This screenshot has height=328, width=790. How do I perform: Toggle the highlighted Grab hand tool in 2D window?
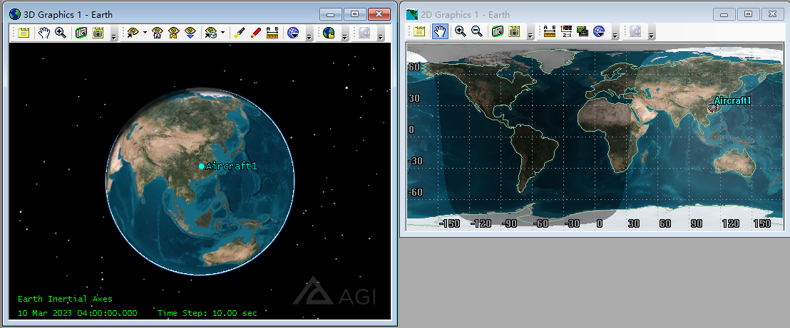[441, 32]
